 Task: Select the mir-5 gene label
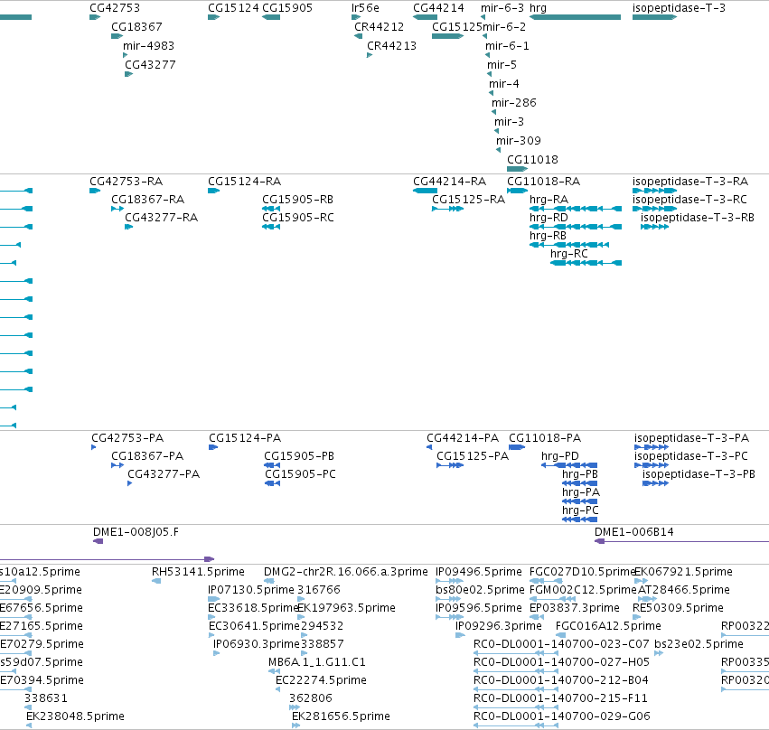[x=502, y=65]
